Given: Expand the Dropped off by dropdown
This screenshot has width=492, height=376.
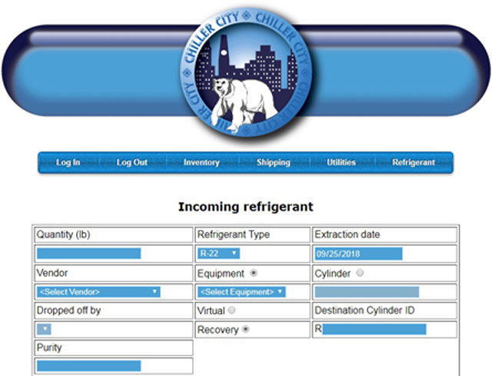Looking at the screenshot, I should pyautogui.click(x=44, y=329).
